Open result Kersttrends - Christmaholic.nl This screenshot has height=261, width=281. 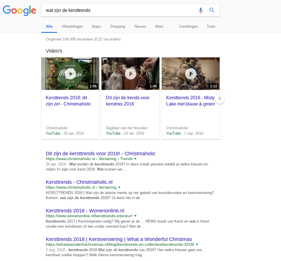point(79,182)
